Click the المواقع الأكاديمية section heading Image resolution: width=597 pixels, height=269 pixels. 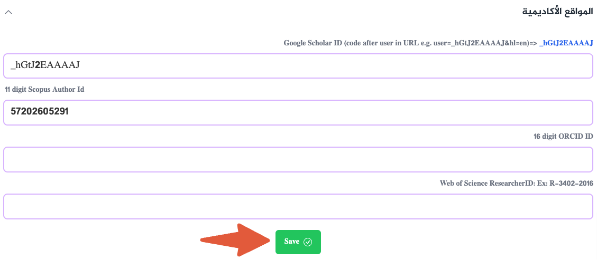point(557,11)
